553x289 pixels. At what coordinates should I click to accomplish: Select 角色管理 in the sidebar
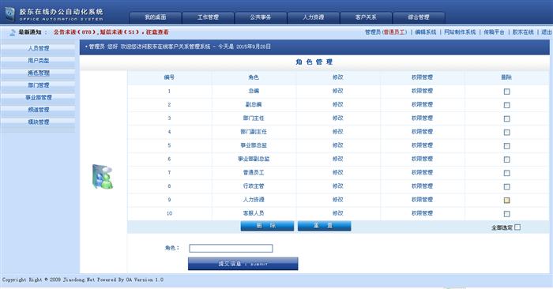click(39, 73)
